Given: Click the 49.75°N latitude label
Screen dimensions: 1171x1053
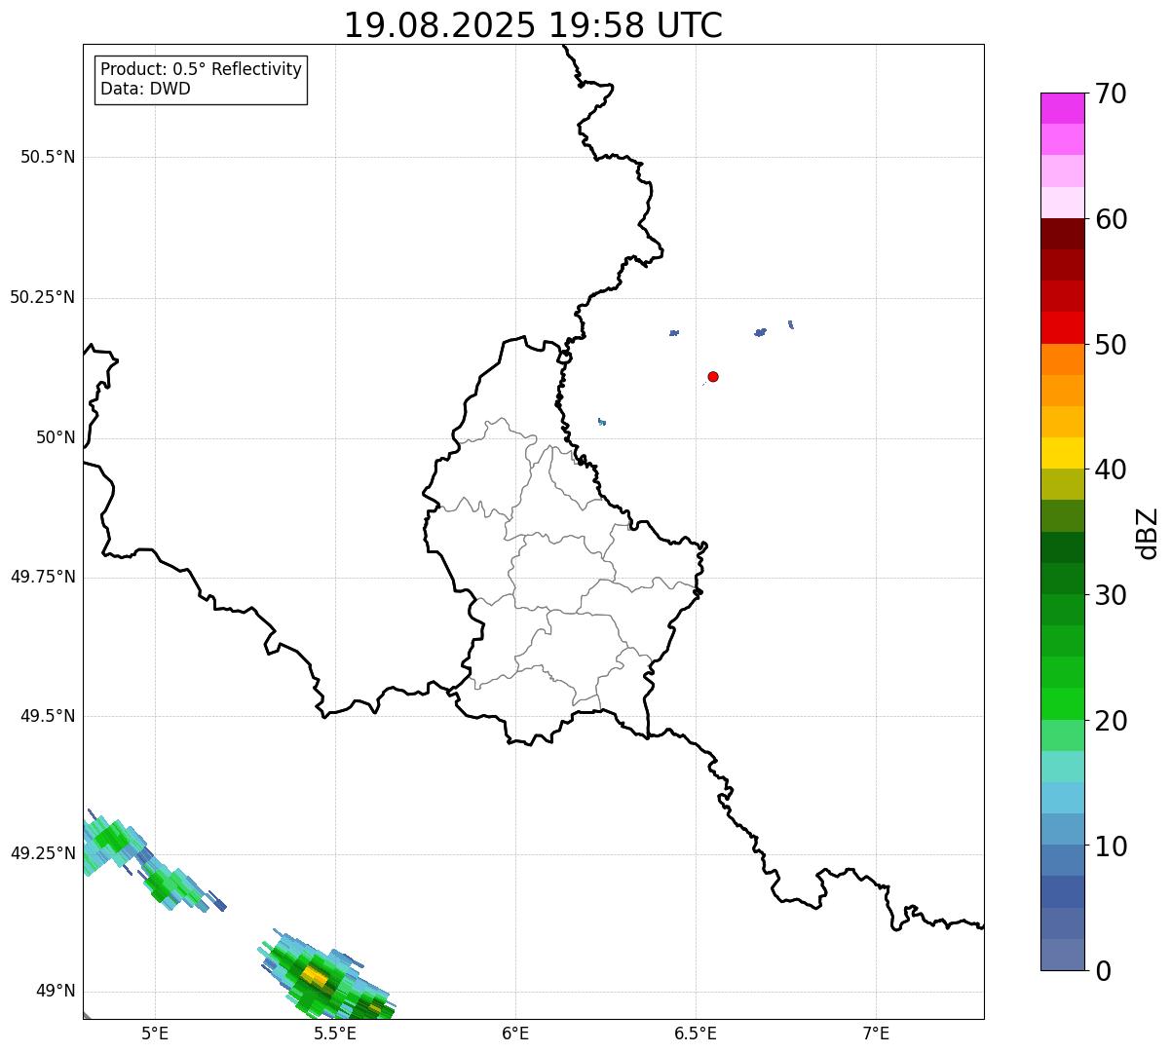Looking at the screenshot, I should coord(43,577).
